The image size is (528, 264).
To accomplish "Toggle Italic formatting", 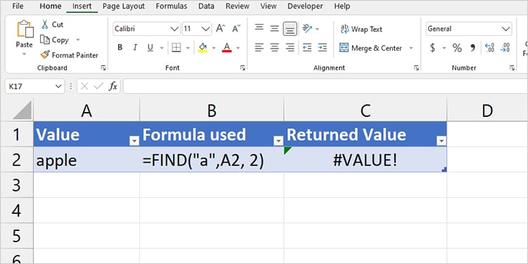I will point(135,48).
